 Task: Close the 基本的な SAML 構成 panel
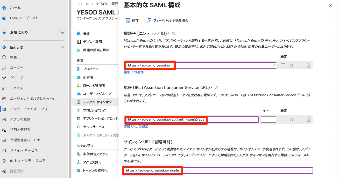pyautogui.click(x=330, y=5)
